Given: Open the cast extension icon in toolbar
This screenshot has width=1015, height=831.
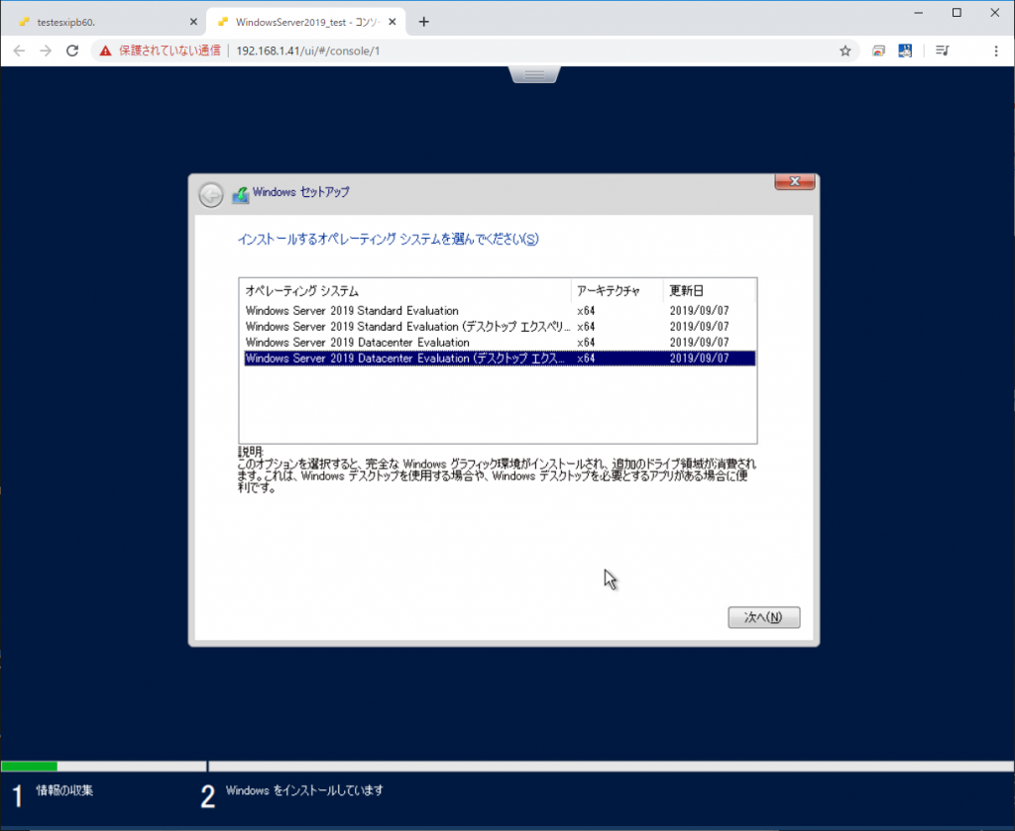Looking at the screenshot, I should click(878, 51).
